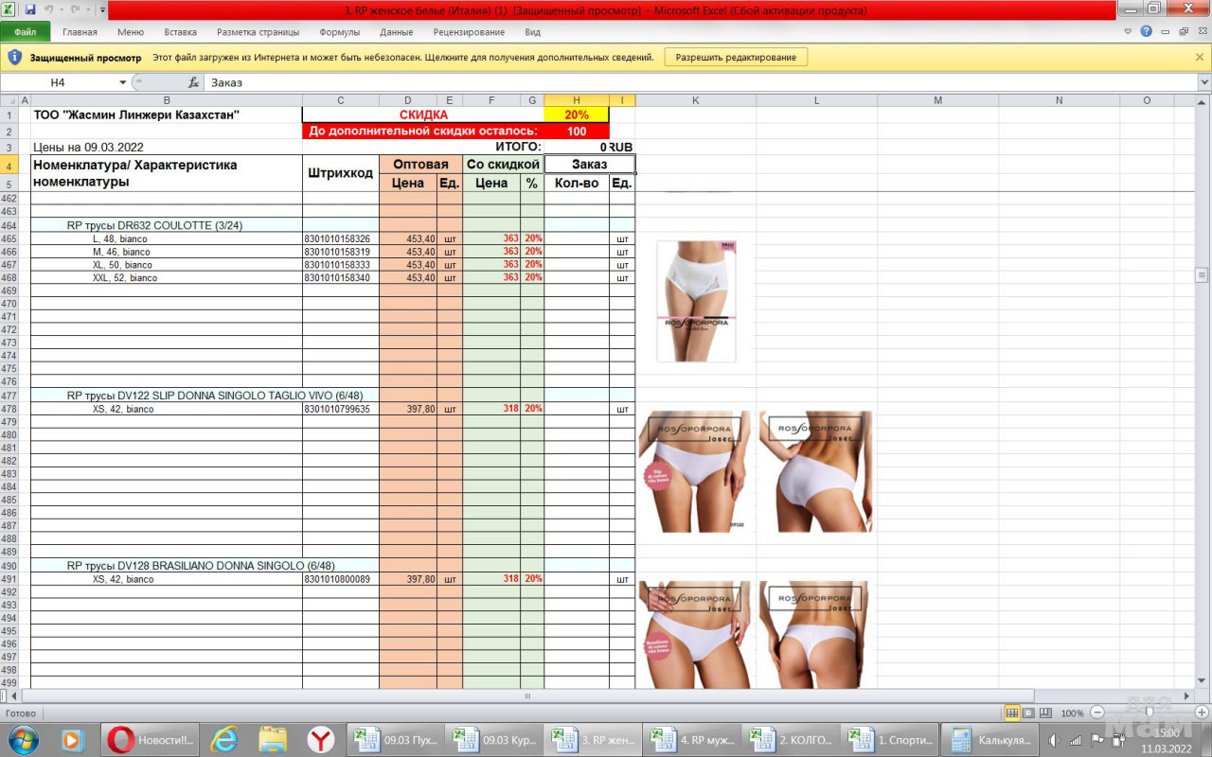The width and height of the screenshot is (1212, 757).
Task: Open Customize Quick Access Toolbar dropdown
Action: [102, 9]
